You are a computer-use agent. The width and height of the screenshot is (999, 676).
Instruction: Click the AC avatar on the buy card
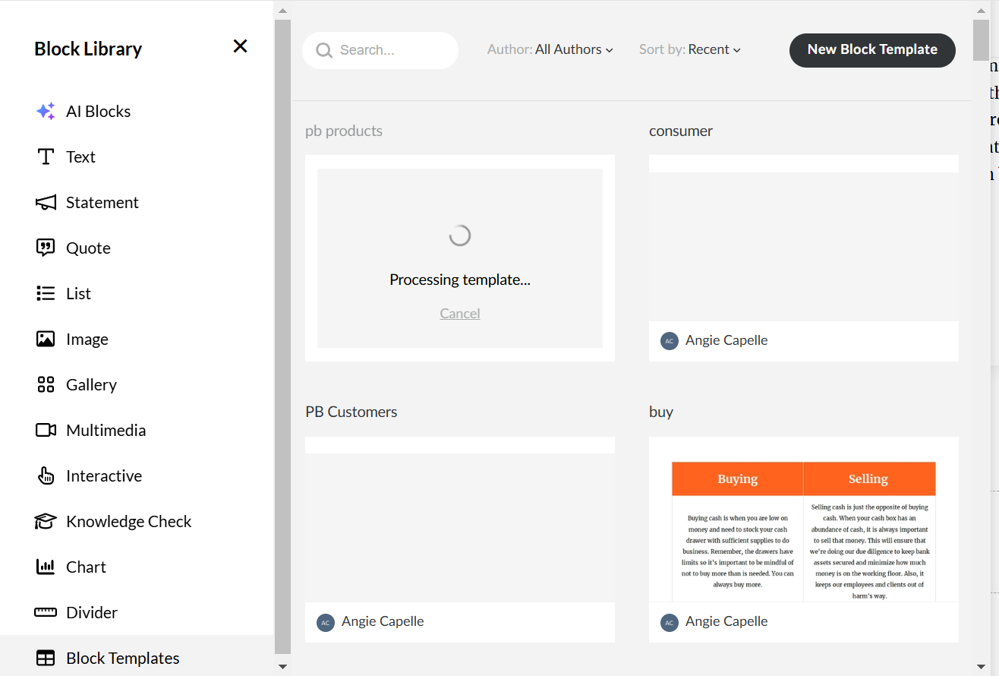tap(669, 623)
